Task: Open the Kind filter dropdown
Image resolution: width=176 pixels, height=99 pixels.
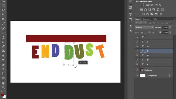Action: pos(141,23)
